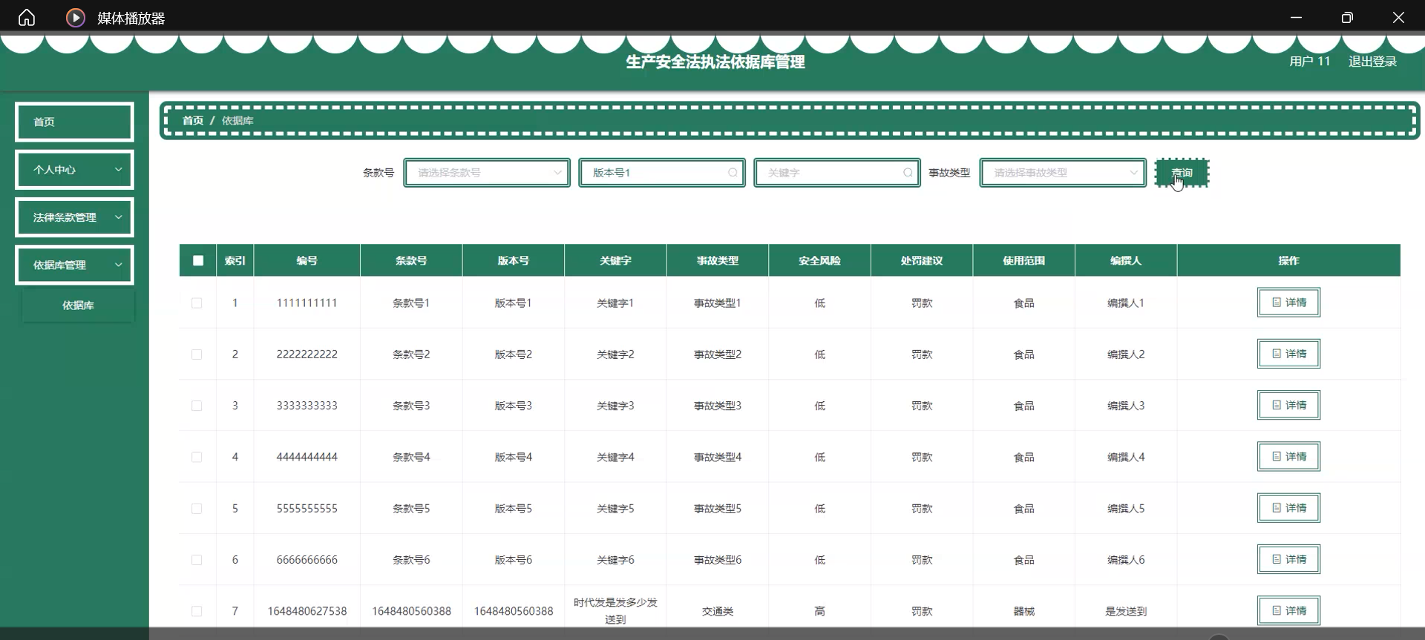Click the 版本号 column header
The height and width of the screenshot is (640, 1425).
(x=514, y=260)
